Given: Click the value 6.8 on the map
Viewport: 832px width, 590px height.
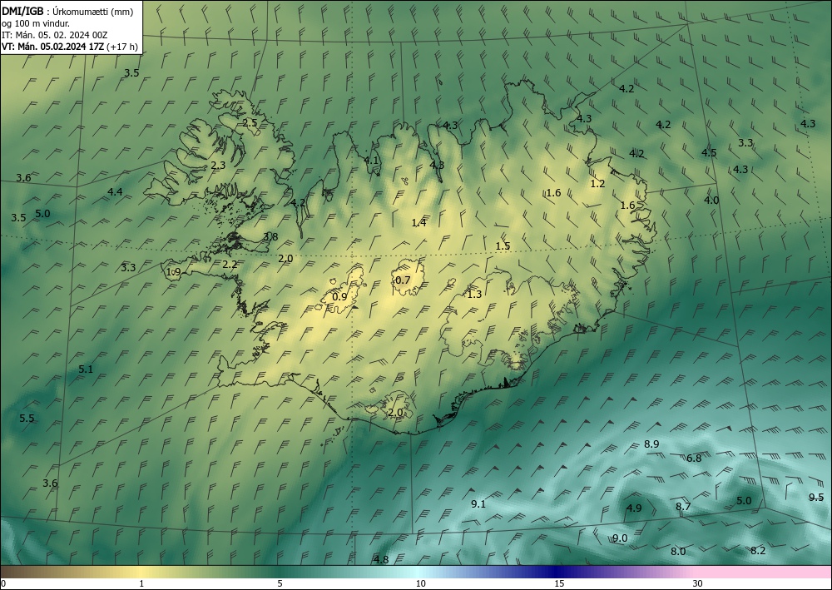Looking at the screenshot, I should (x=694, y=458).
